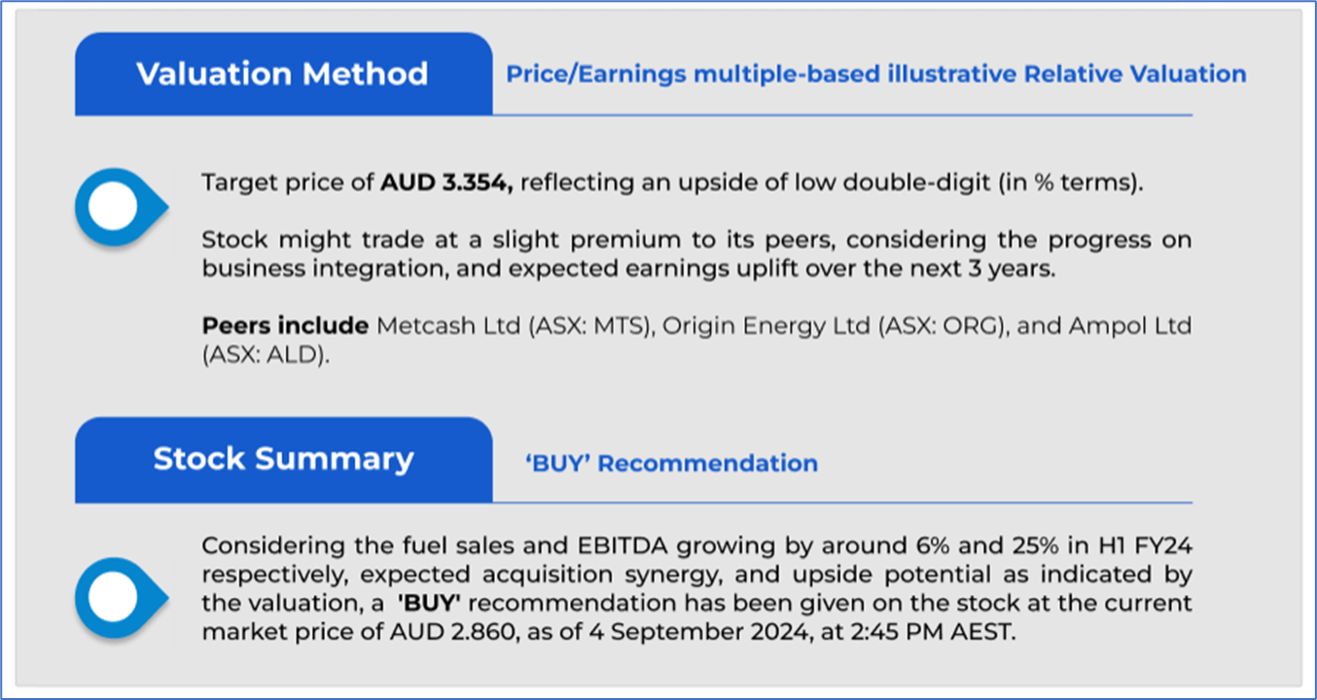Click the Ampol Ltd peer name
Screen dimensions: 1317x700
1130,326
